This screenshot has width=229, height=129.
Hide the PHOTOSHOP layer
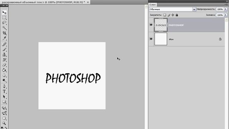click(x=151, y=25)
